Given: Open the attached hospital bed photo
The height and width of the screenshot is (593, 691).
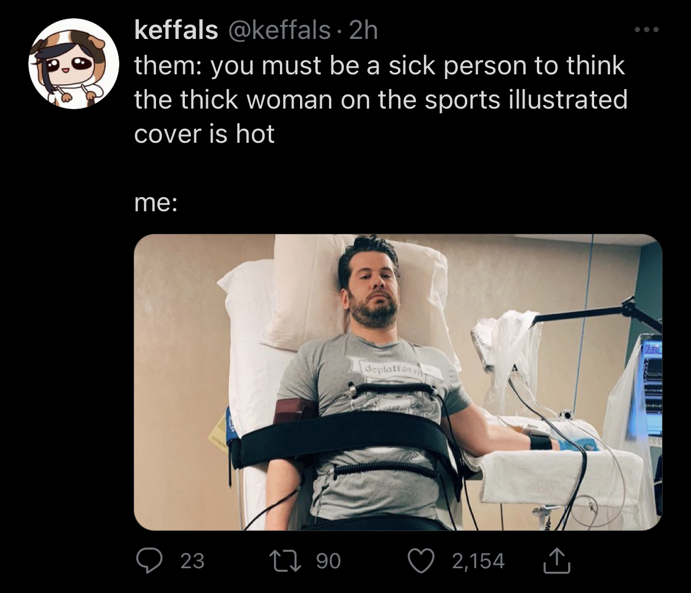Looking at the screenshot, I should (398, 382).
